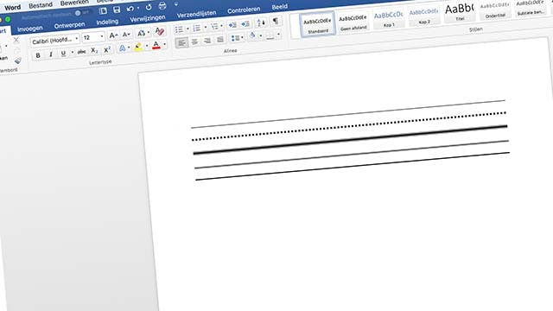553x311 pixels.
Task: Select the Titel style
Action: [x=460, y=12]
